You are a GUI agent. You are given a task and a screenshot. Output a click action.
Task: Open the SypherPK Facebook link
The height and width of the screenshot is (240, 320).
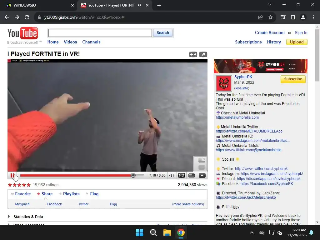tap(267, 184)
